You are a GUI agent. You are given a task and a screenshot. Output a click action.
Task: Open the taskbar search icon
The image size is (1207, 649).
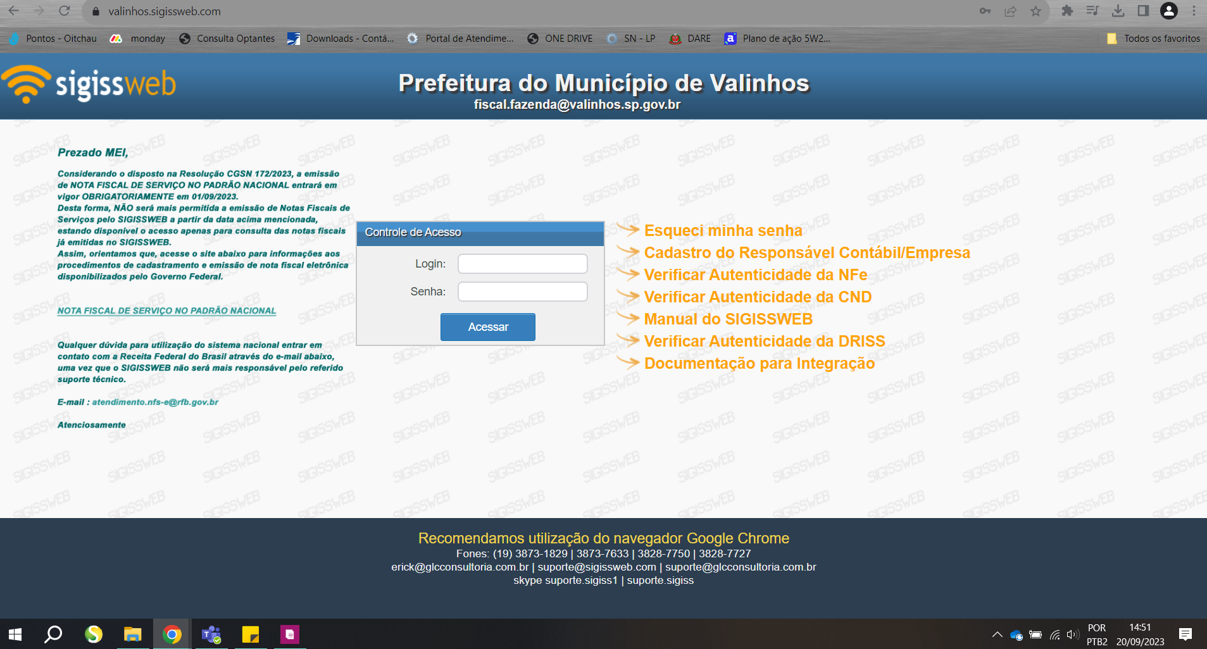[53, 634]
